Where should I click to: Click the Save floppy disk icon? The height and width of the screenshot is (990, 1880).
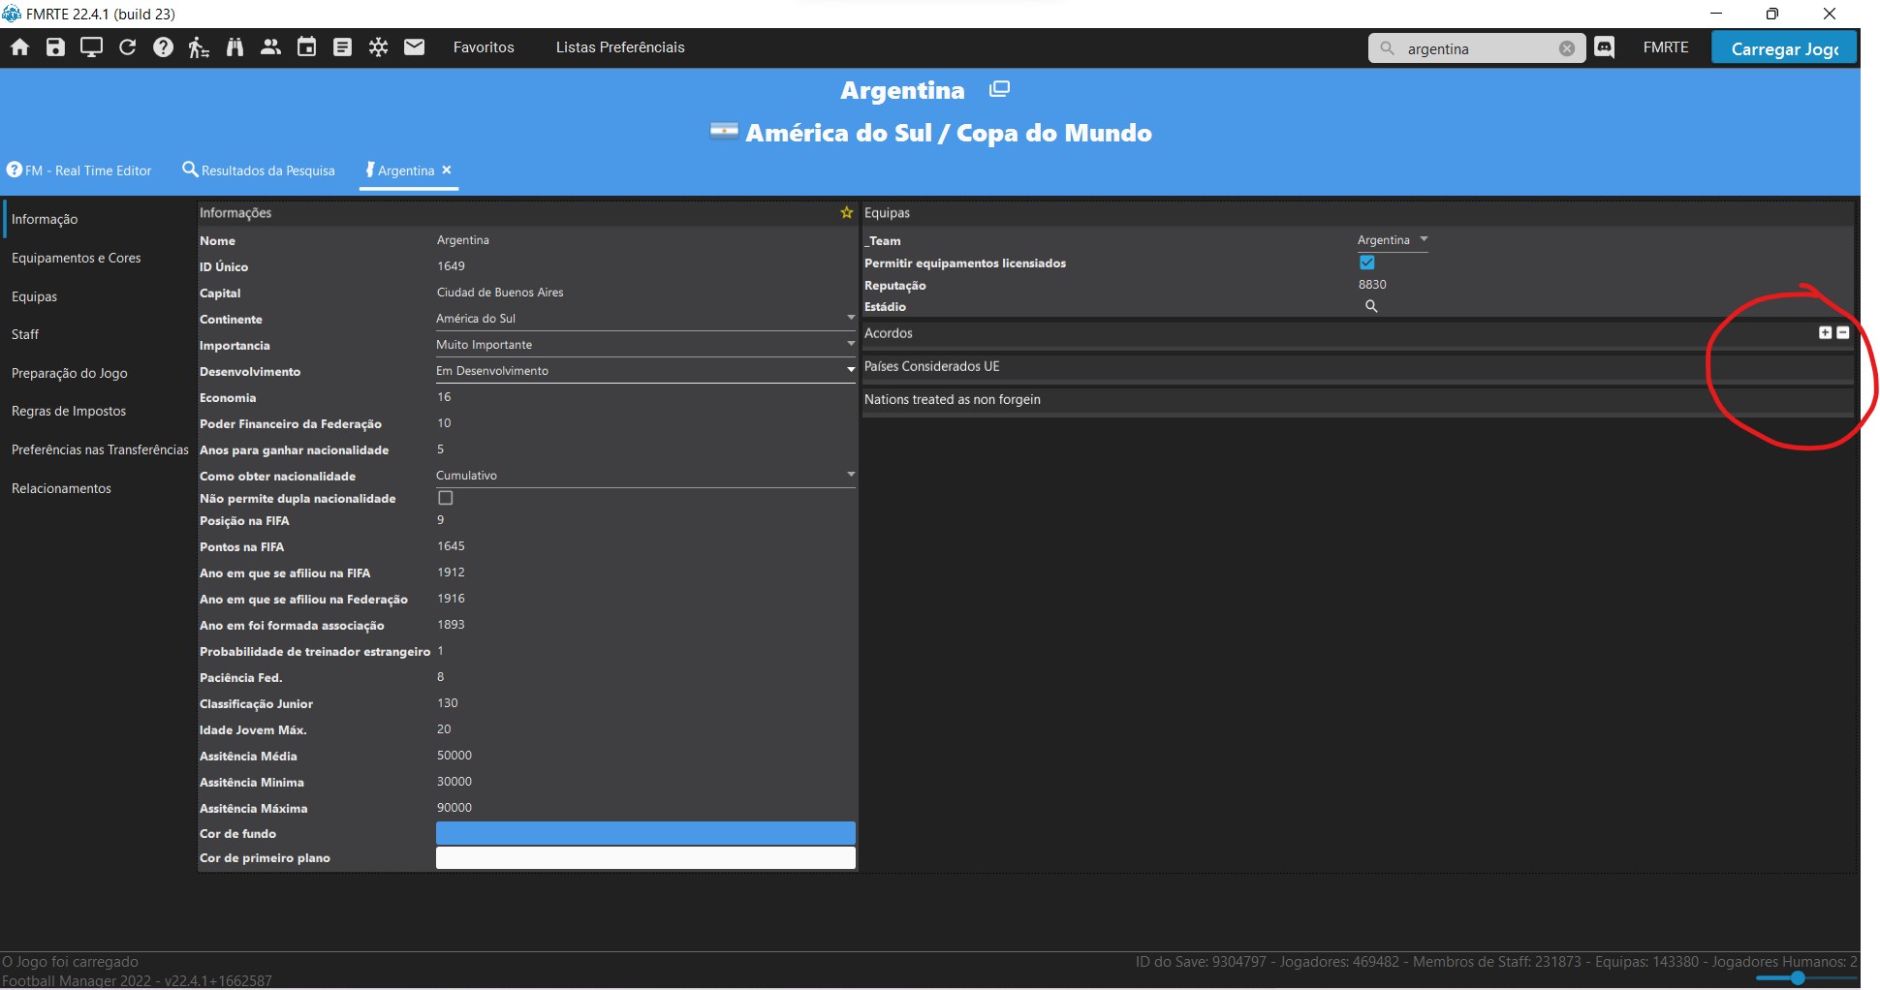click(x=55, y=47)
